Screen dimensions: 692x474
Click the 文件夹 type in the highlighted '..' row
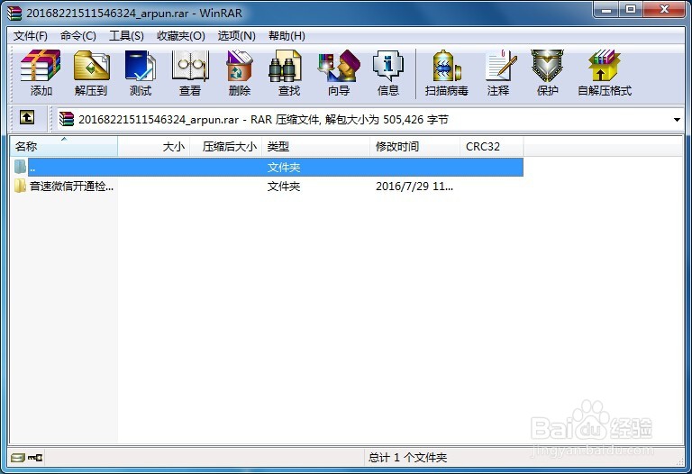284,168
